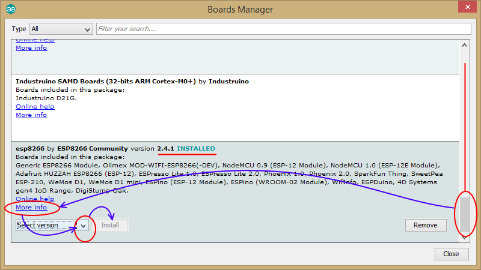
Task: Close the window via title bar X
Action: 468,7
